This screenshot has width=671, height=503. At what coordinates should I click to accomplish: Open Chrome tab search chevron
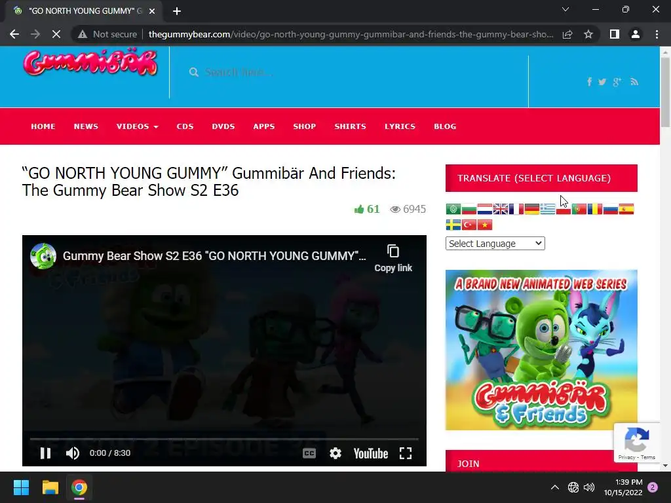pos(566,9)
